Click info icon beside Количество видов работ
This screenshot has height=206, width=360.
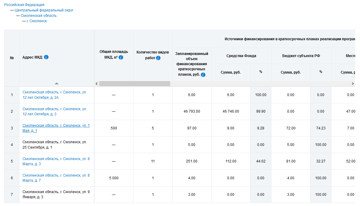pos(158,58)
